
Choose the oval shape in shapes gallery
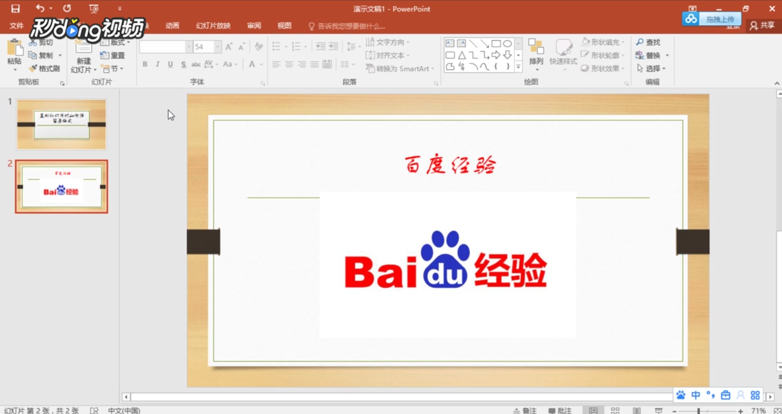coord(507,44)
